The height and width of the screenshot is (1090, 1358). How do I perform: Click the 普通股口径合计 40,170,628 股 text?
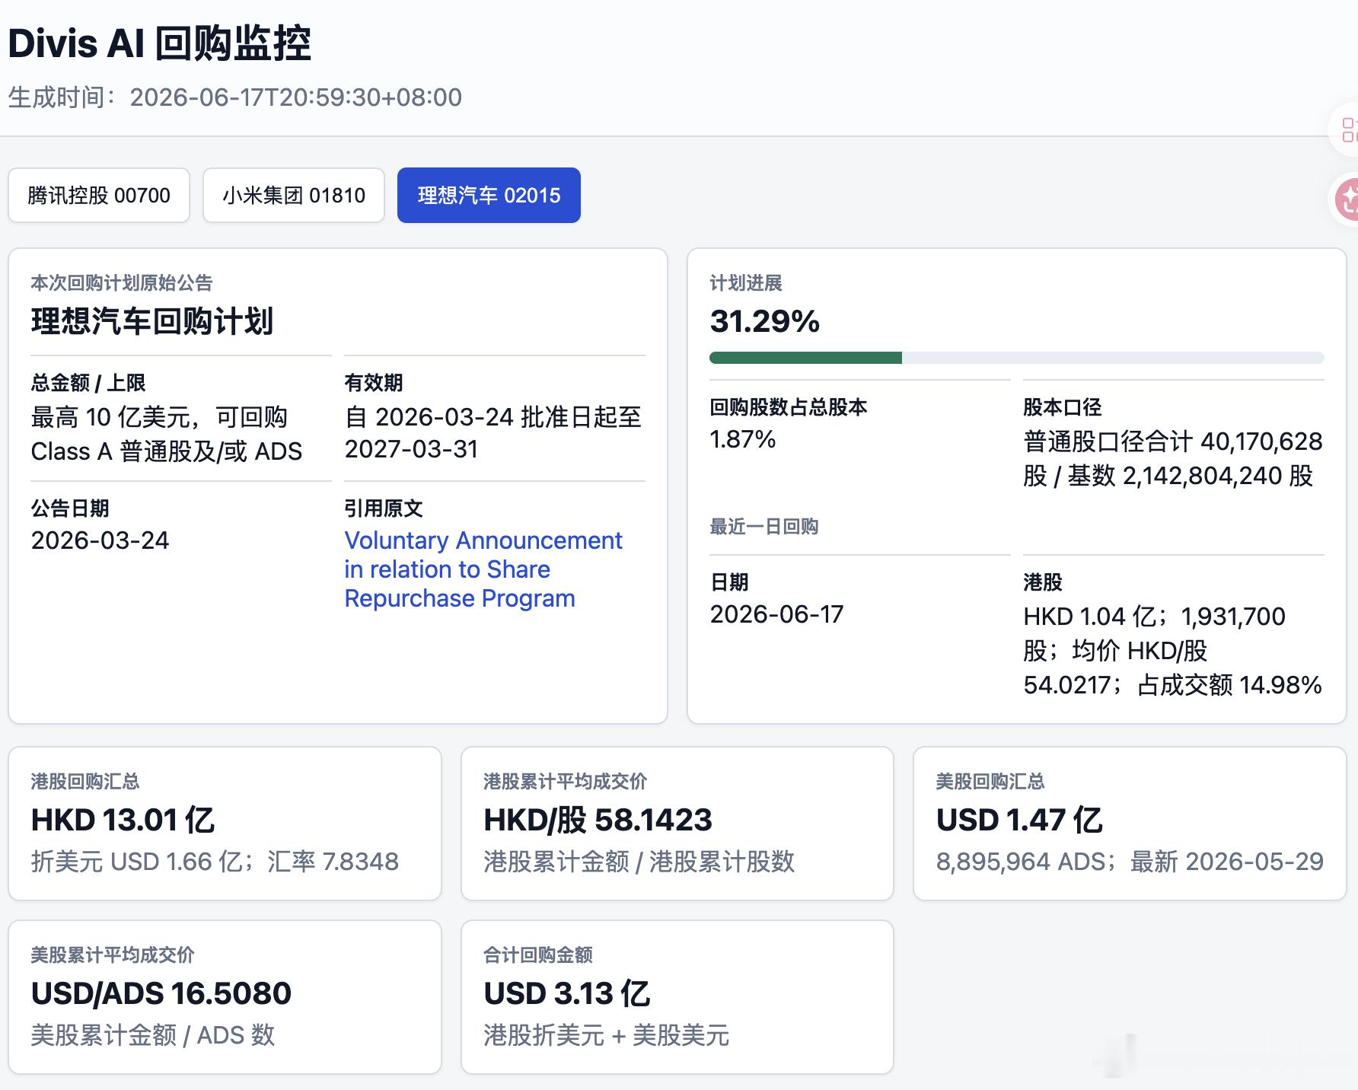[1173, 458]
